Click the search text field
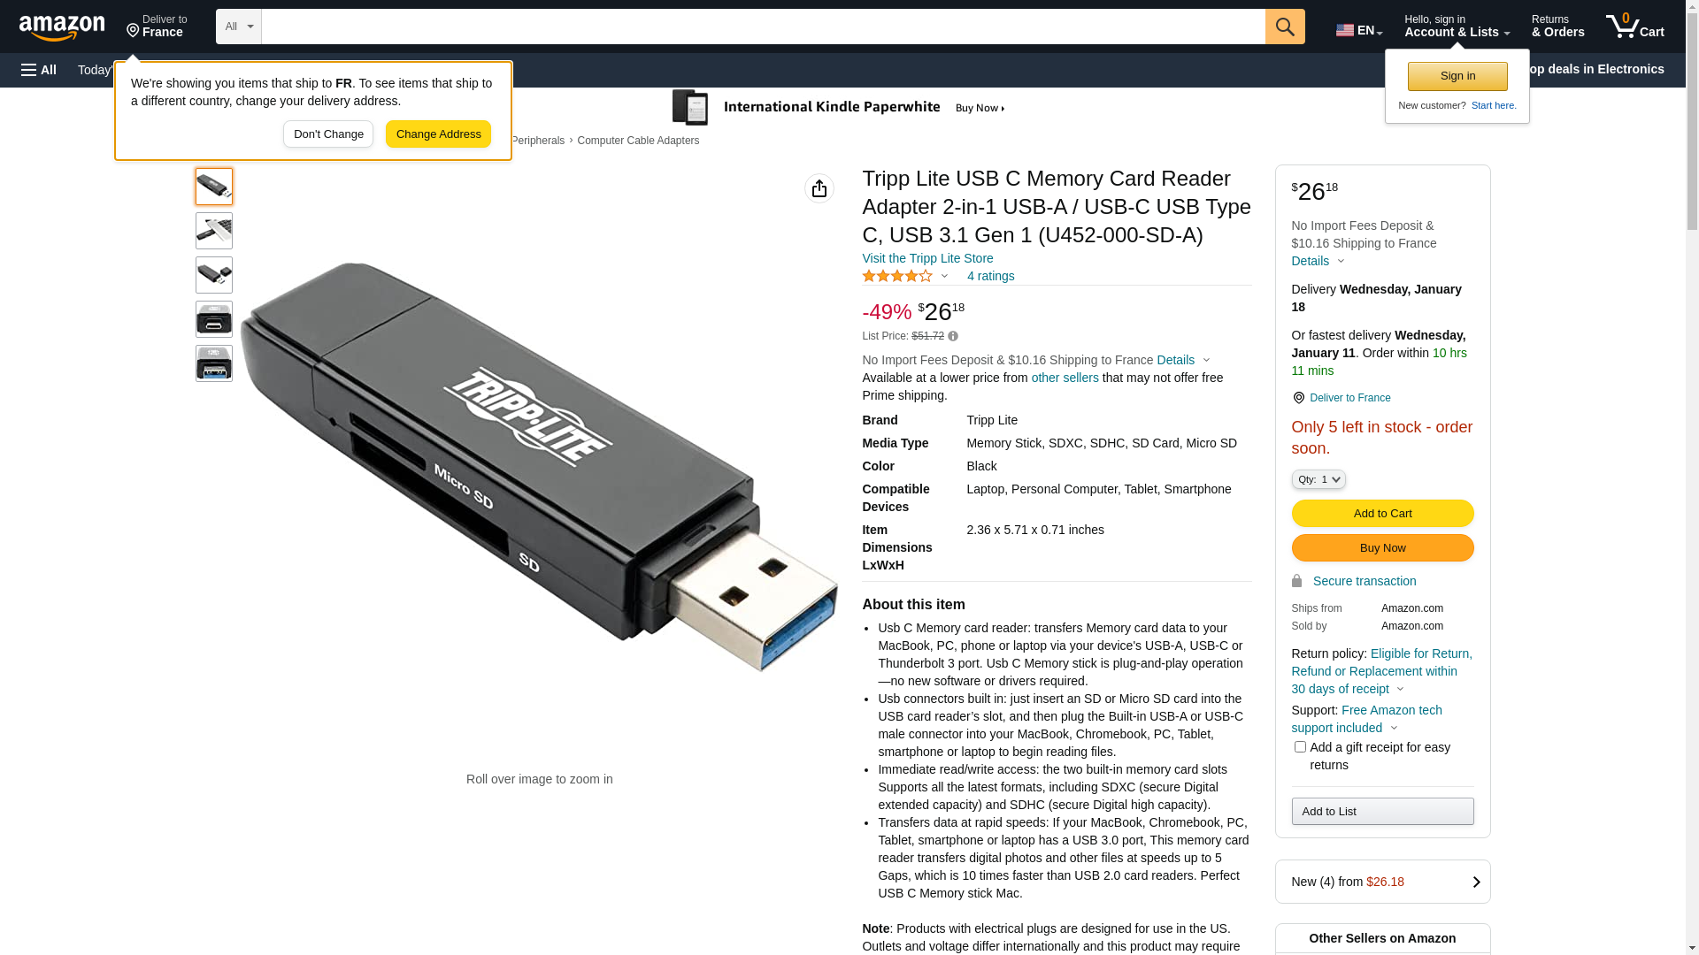Image resolution: width=1699 pixels, height=955 pixels. (764, 27)
